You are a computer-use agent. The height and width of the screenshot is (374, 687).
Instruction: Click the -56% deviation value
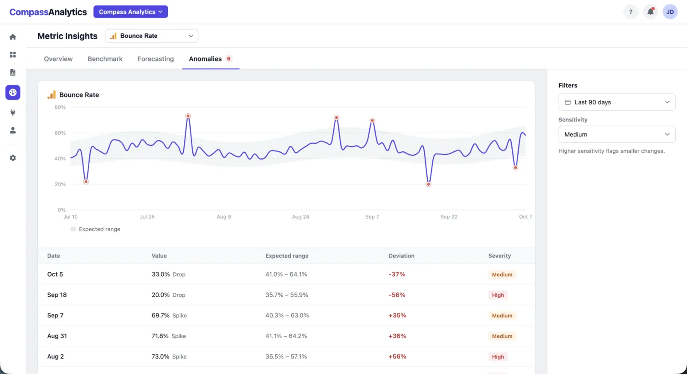coord(397,295)
